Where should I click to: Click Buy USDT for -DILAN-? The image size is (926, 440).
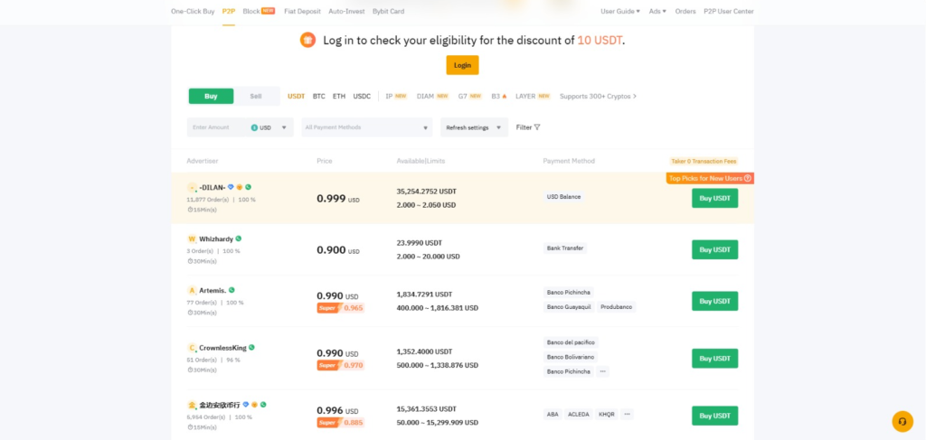coord(714,198)
